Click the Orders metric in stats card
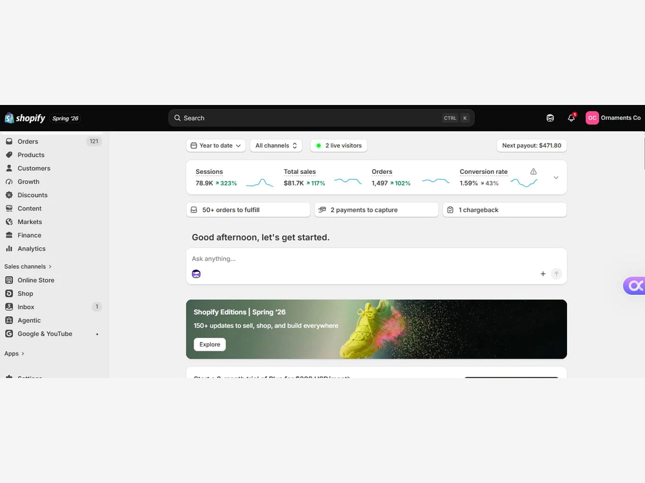Viewport: 645px width, 483px height. 382,172
